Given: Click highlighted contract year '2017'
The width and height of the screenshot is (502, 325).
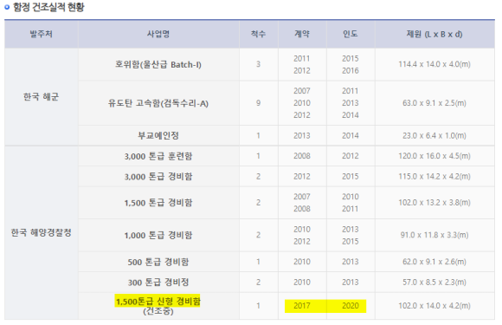Looking at the screenshot, I should (x=302, y=306).
